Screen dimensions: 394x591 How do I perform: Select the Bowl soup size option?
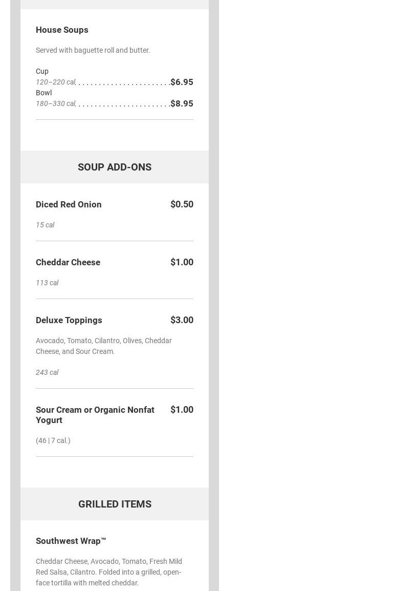click(x=43, y=93)
